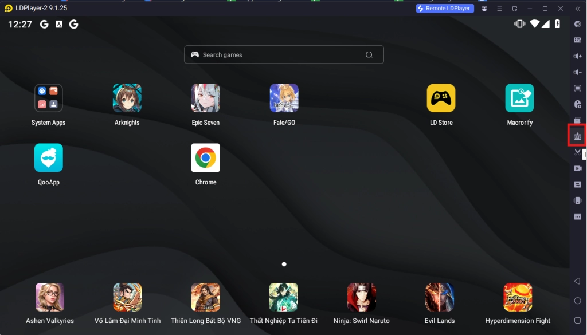Take a screenshot with scissors icon

point(577,152)
